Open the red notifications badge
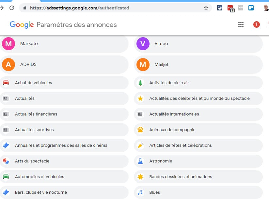 coord(257,24)
